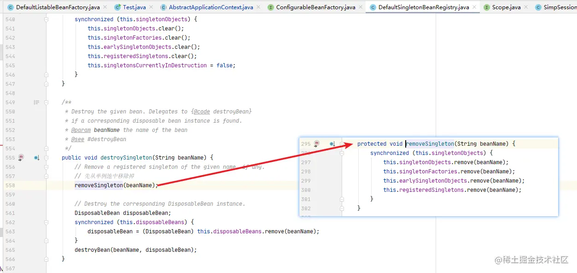577x273 pixels.
Task: Click the override gutter icon on popup line 295
Action: [x=332, y=144]
